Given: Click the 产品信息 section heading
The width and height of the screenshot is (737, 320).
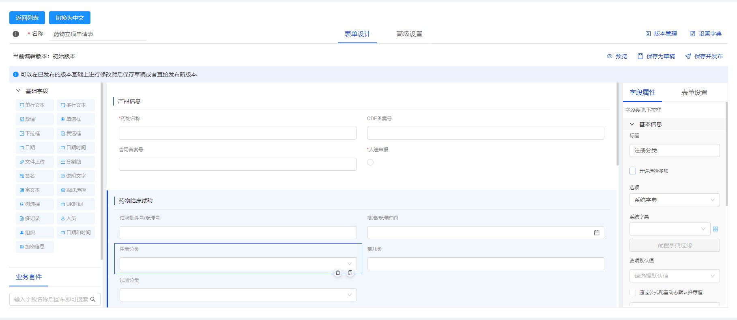Looking at the screenshot, I should click(x=129, y=101).
